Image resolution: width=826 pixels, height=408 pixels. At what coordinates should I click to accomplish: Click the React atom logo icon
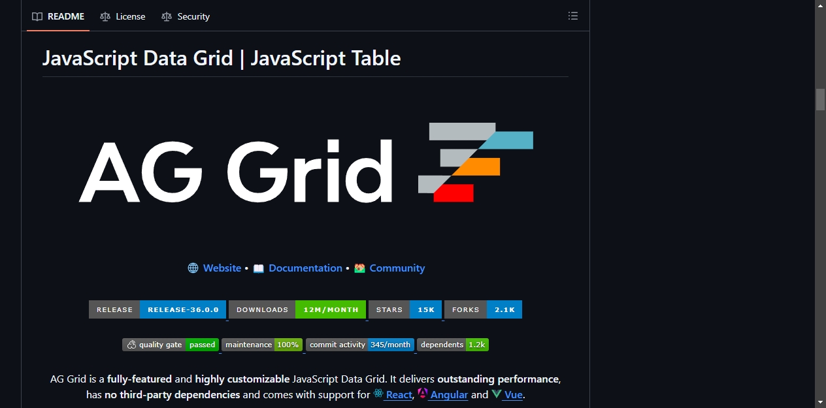[x=378, y=394]
